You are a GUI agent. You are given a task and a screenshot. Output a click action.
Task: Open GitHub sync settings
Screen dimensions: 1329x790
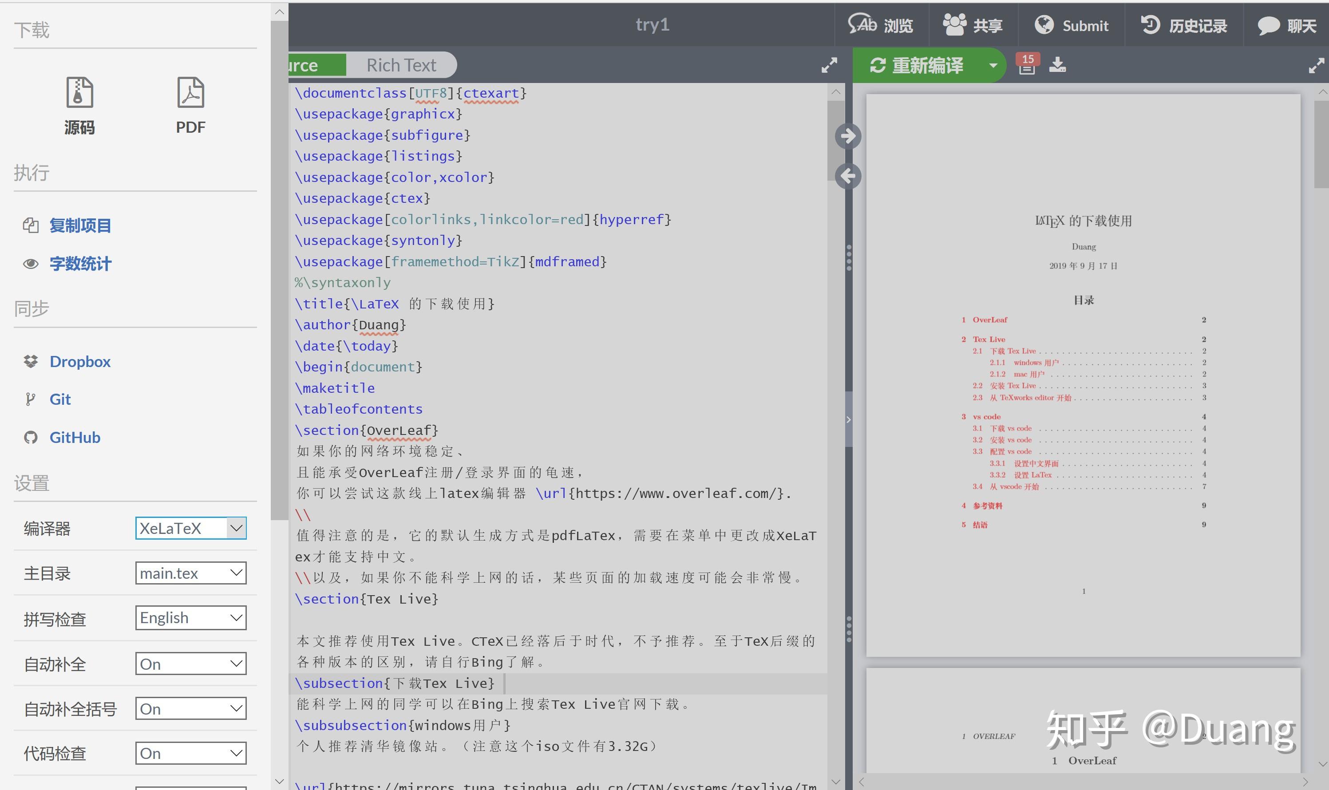coord(75,437)
